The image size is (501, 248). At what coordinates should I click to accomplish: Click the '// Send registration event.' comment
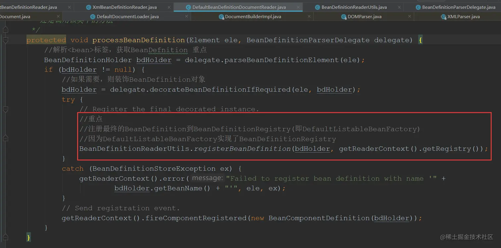tap(121, 208)
